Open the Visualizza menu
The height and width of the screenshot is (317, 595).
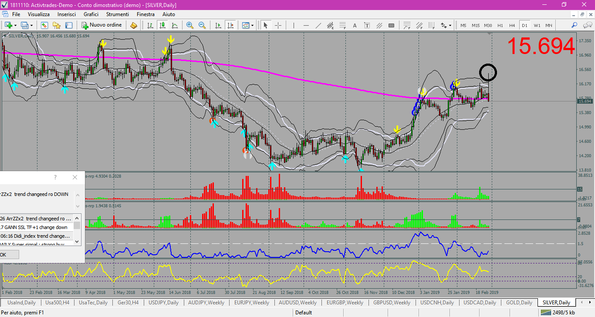39,14
